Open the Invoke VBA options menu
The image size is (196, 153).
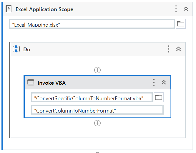click(154, 82)
